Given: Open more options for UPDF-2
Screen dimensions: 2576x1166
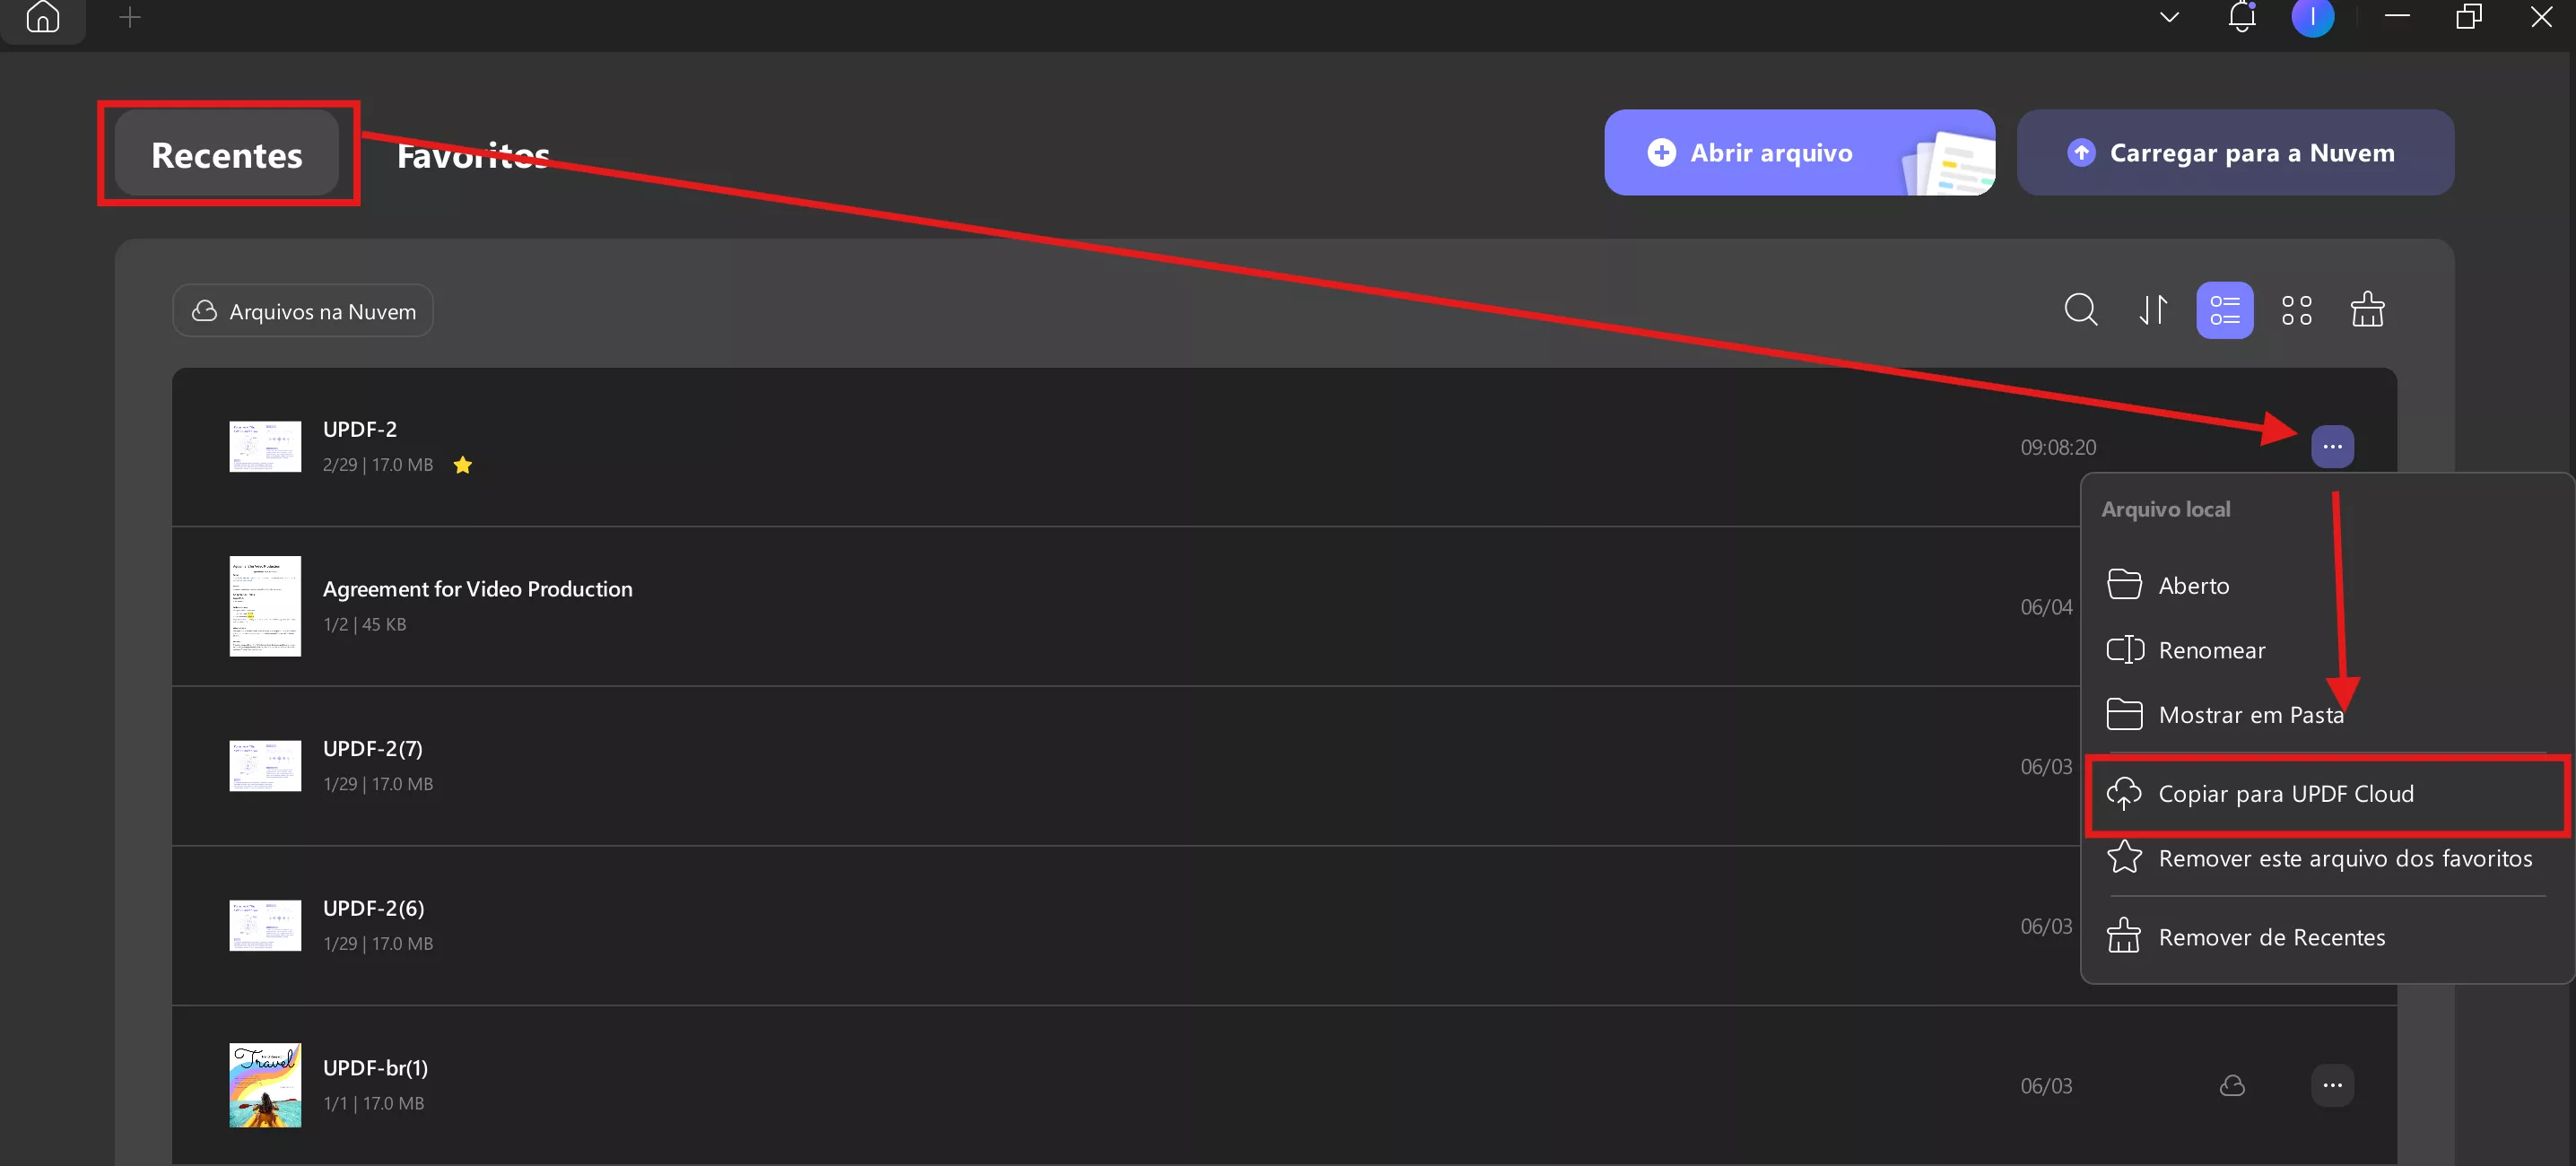Looking at the screenshot, I should pos(2332,447).
